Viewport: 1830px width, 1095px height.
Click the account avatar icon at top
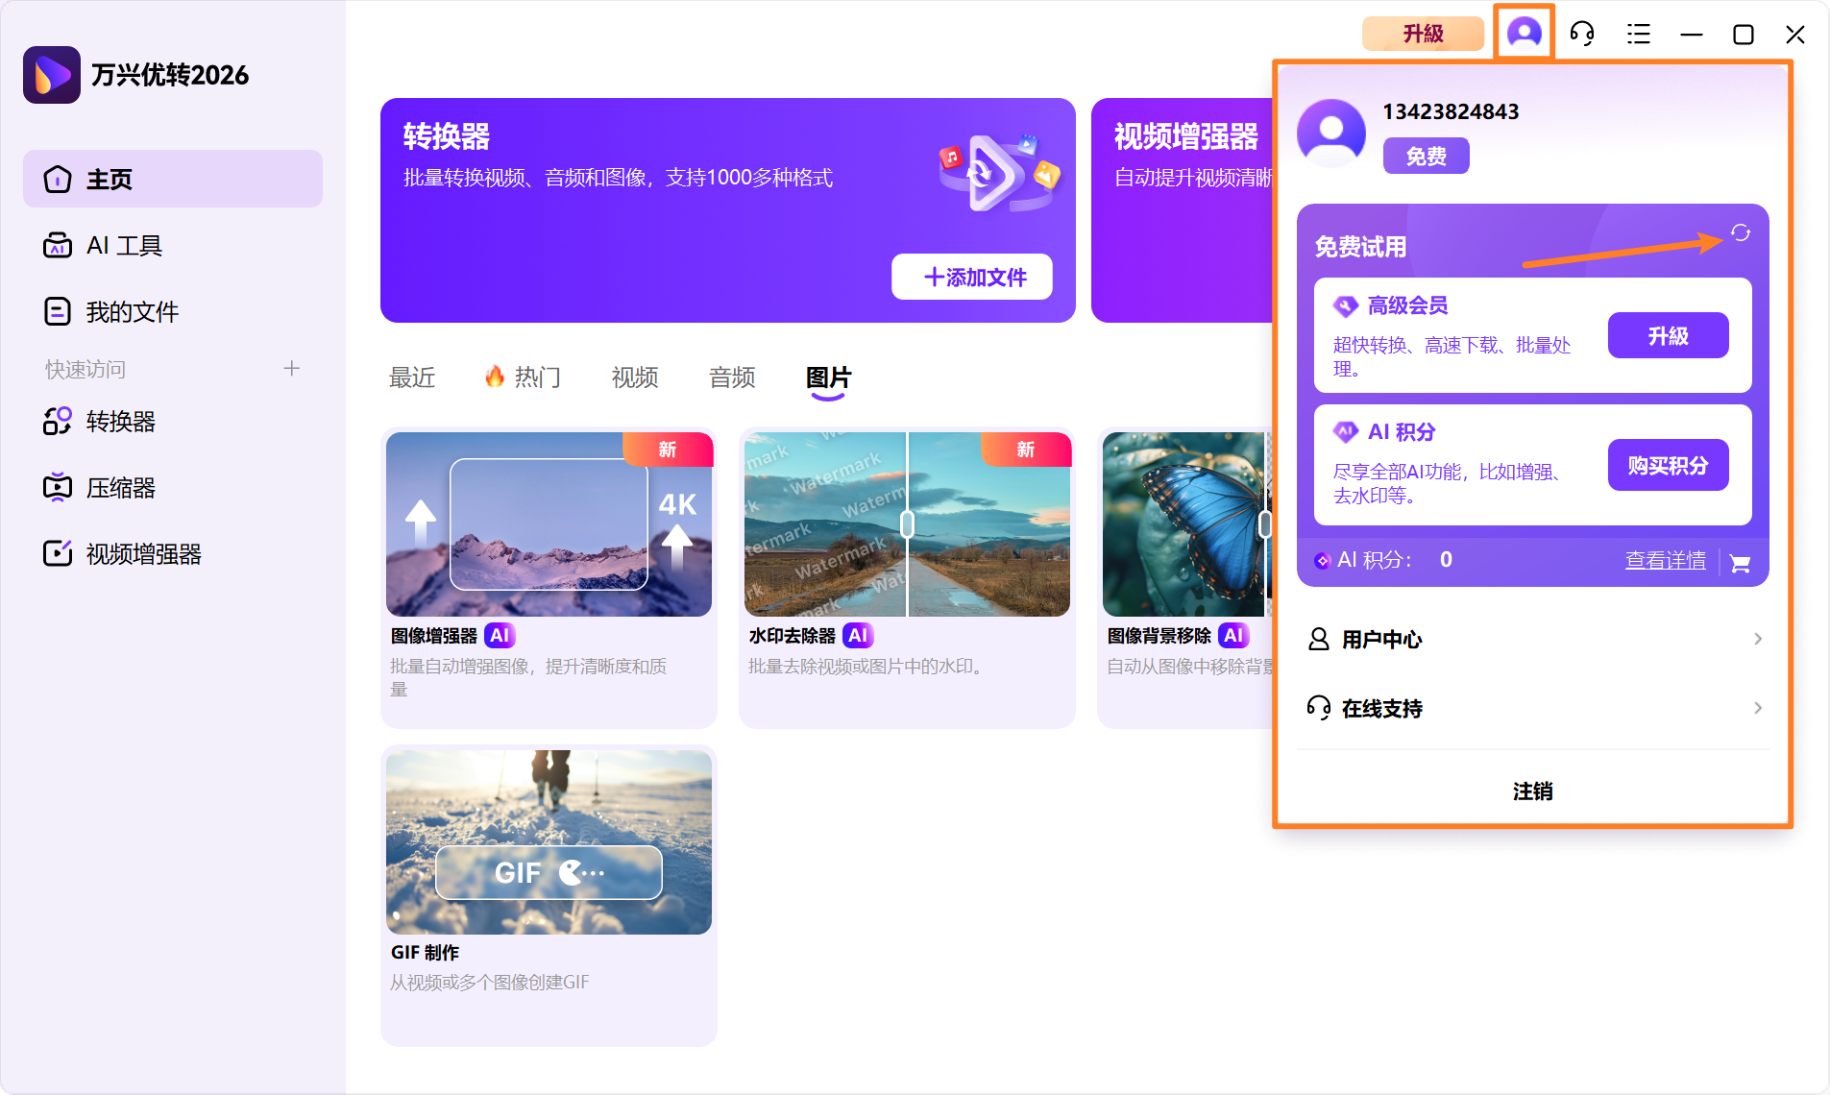tap(1524, 32)
